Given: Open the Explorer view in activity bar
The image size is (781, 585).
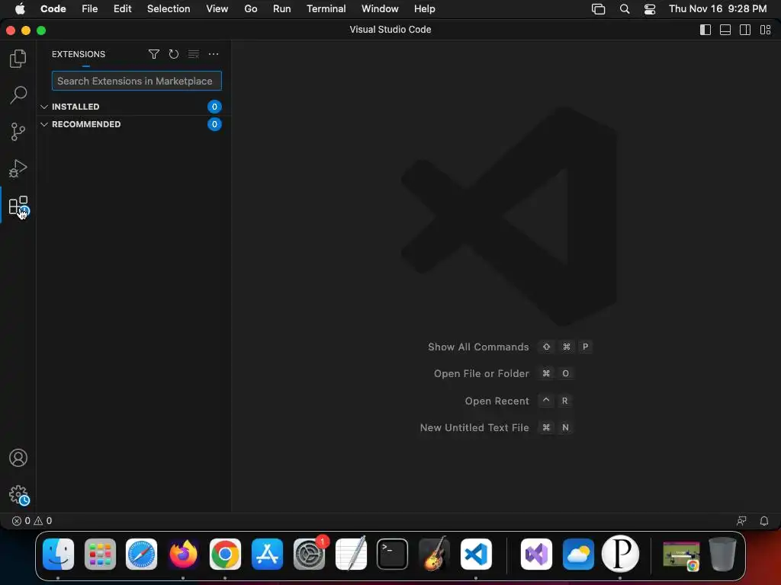Looking at the screenshot, I should (x=18, y=59).
